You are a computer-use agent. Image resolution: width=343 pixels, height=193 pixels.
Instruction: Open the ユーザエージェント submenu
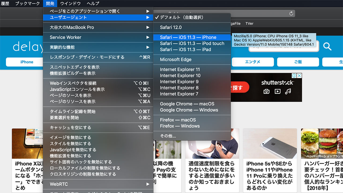[98, 17]
